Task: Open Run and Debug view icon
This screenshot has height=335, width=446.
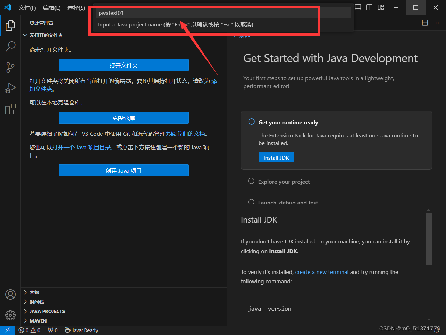Action: 10,88
